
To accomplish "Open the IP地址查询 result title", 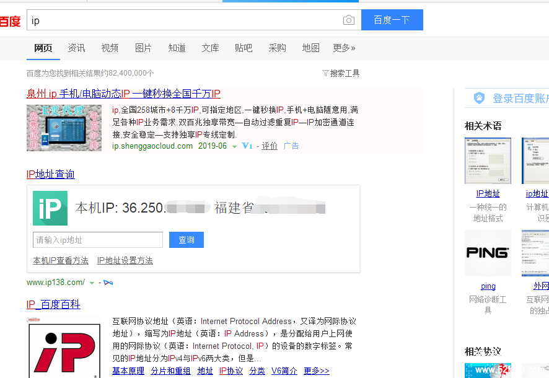I will coord(50,174).
